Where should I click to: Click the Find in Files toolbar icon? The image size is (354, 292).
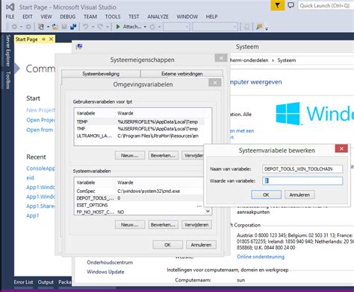(259, 27)
